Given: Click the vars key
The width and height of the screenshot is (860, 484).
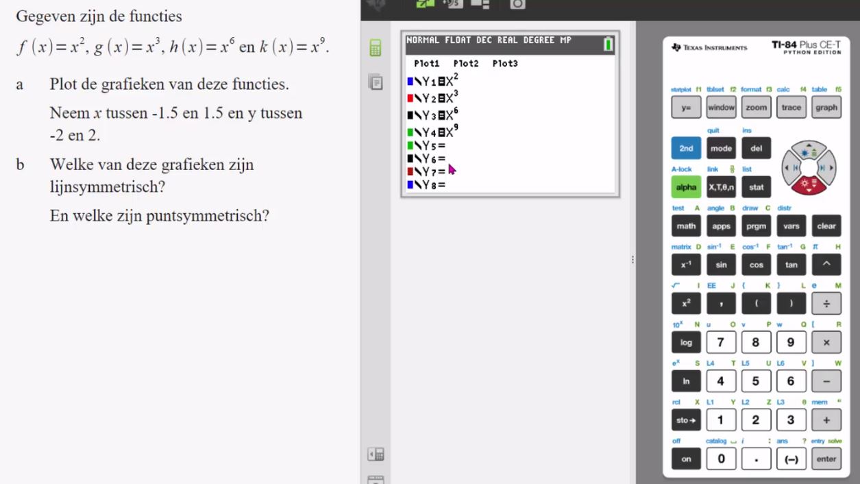Looking at the screenshot, I should (x=791, y=226).
